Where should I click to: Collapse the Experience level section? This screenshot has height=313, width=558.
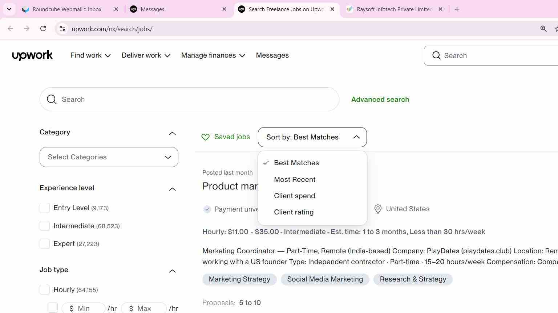pos(172,189)
